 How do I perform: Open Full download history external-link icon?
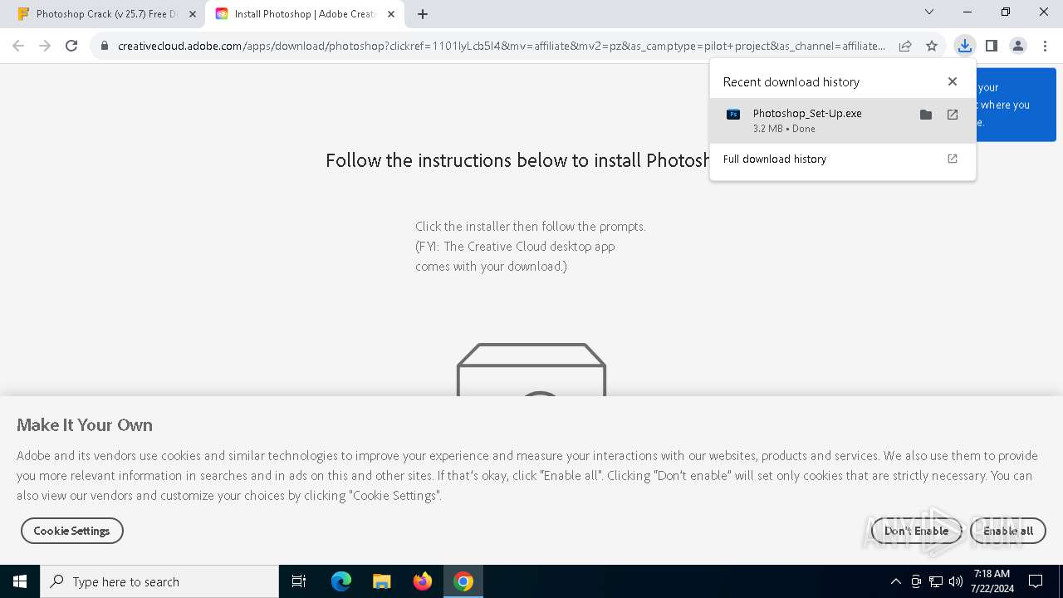(953, 159)
